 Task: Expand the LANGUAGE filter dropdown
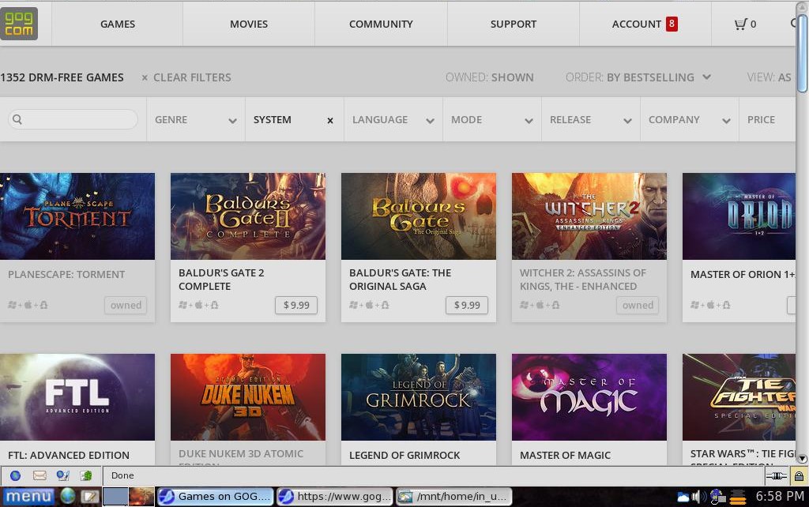click(x=393, y=120)
